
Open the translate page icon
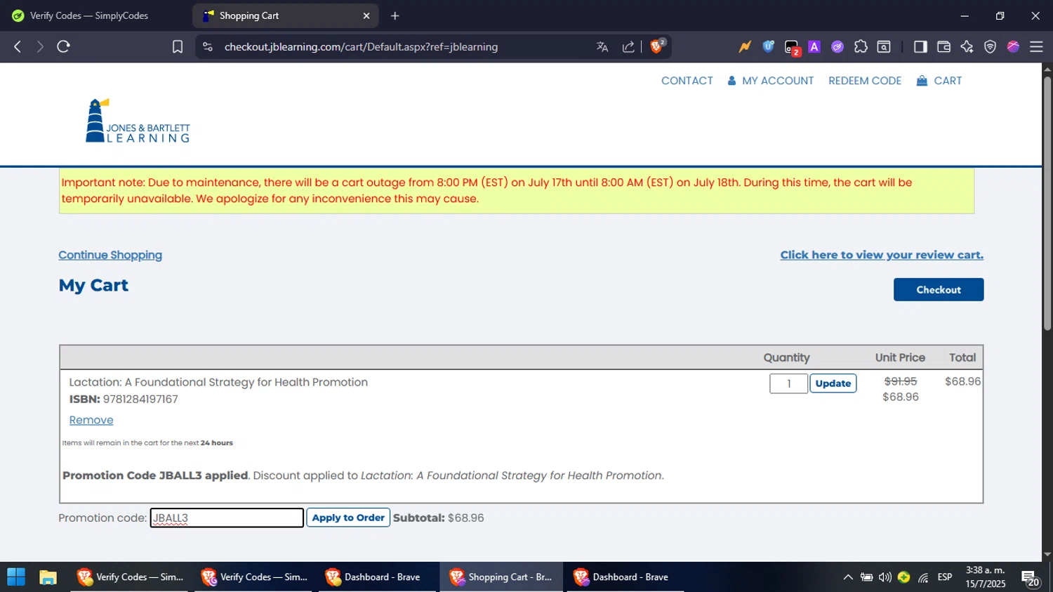(602, 47)
